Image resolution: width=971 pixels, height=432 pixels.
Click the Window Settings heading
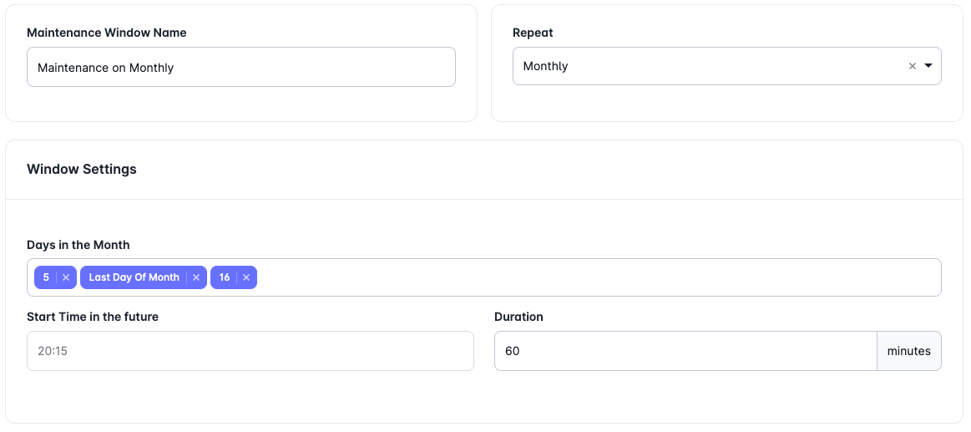coord(82,169)
